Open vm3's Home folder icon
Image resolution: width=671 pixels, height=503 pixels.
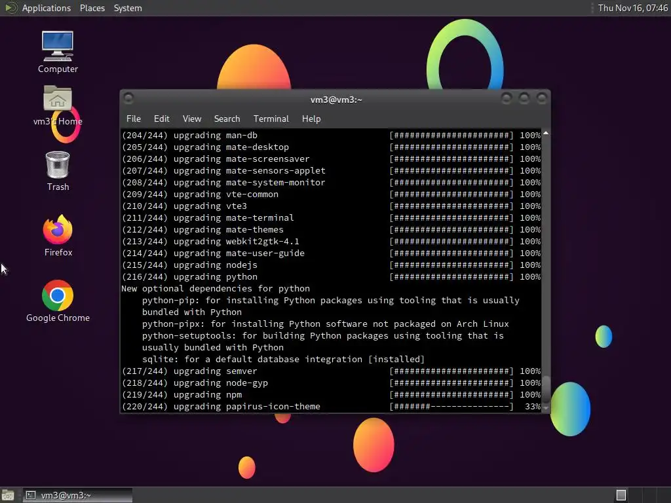[x=58, y=105]
